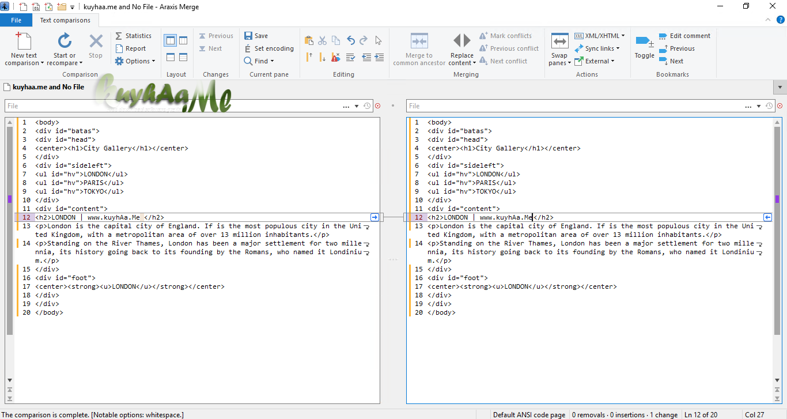The width and height of the screenshot is (787, 419).
Task: Click the Cut scissors icon
Action: tap(323, 40)
